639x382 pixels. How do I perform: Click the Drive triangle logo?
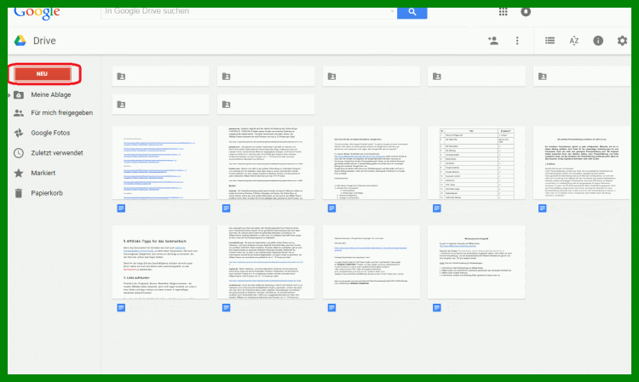20,41
